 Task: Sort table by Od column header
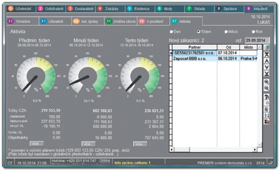pos(228,47)
